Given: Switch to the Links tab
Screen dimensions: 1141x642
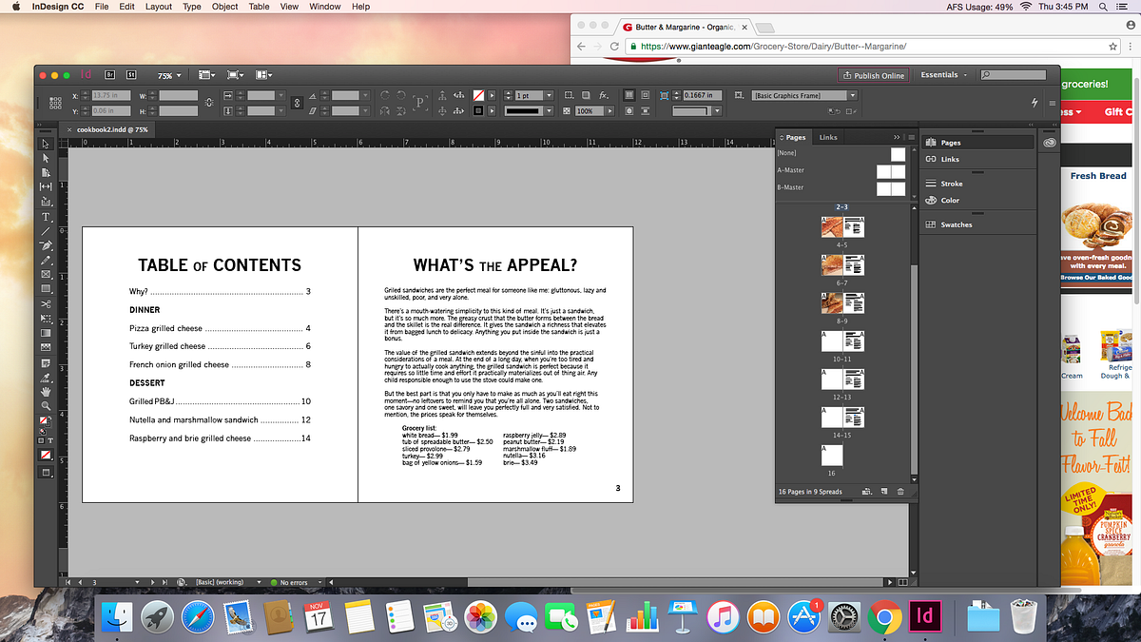Looking at the screenshot, I should (x=828, y=137).
